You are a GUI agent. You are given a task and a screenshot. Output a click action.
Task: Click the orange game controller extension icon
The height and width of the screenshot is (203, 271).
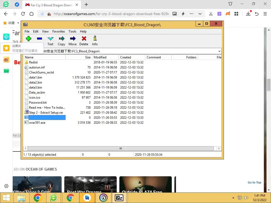[x=228, y=14]
